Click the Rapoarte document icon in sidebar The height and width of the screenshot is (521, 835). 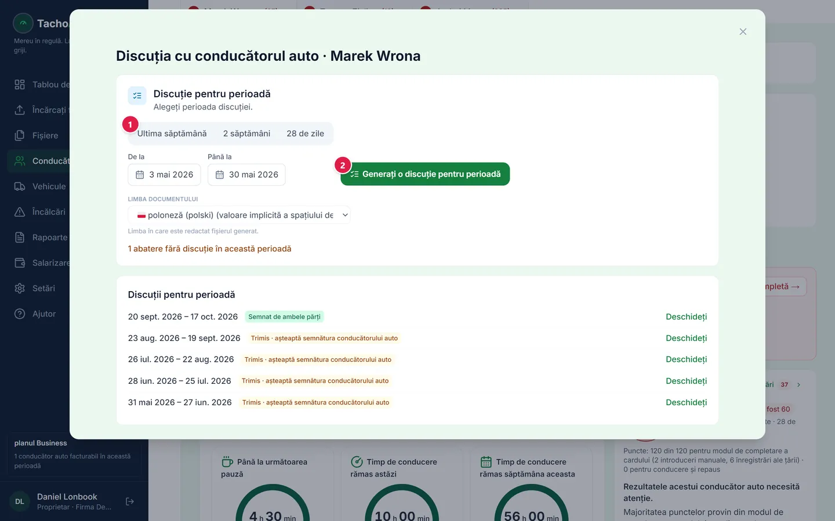click(20, 237)
